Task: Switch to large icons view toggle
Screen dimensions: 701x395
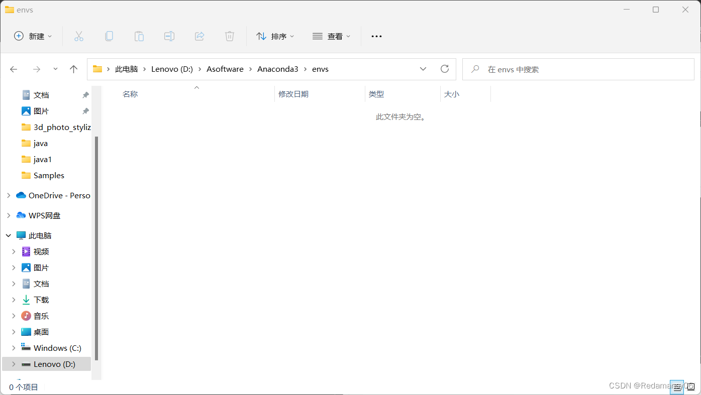Action: pyautogui.click(x=691, y=387)
